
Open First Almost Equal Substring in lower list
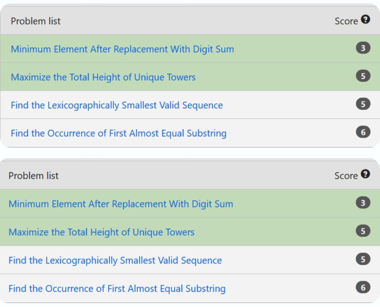point(117,288)
